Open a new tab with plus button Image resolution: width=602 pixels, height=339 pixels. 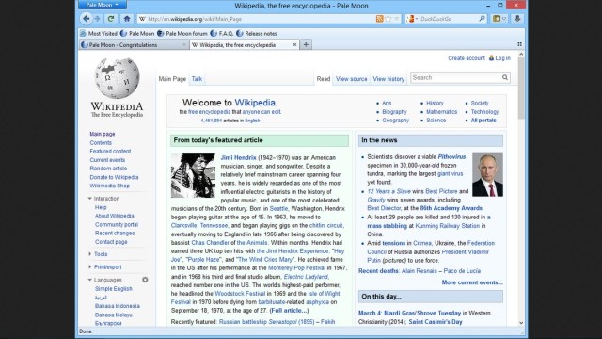[306, 45]
